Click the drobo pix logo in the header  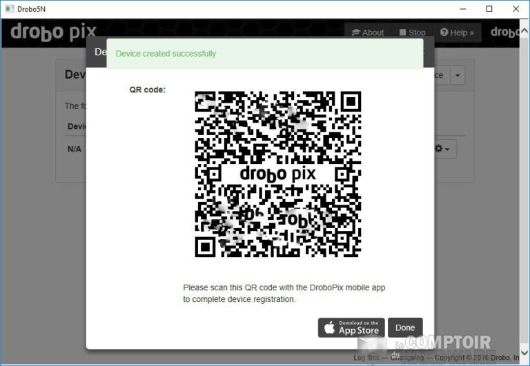click(x=53, y=32)
